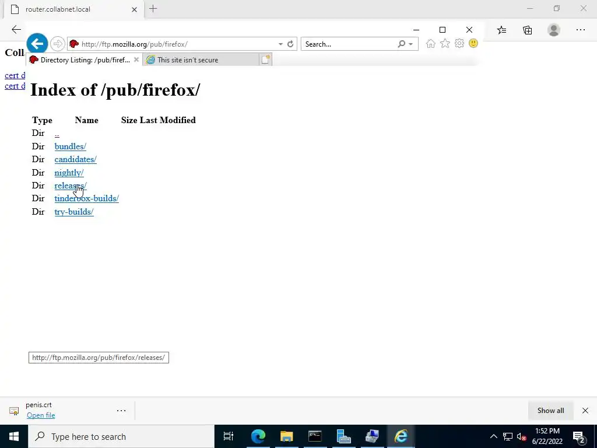Click the taskbar search box

pyautogui.click(x=121, y=436)
